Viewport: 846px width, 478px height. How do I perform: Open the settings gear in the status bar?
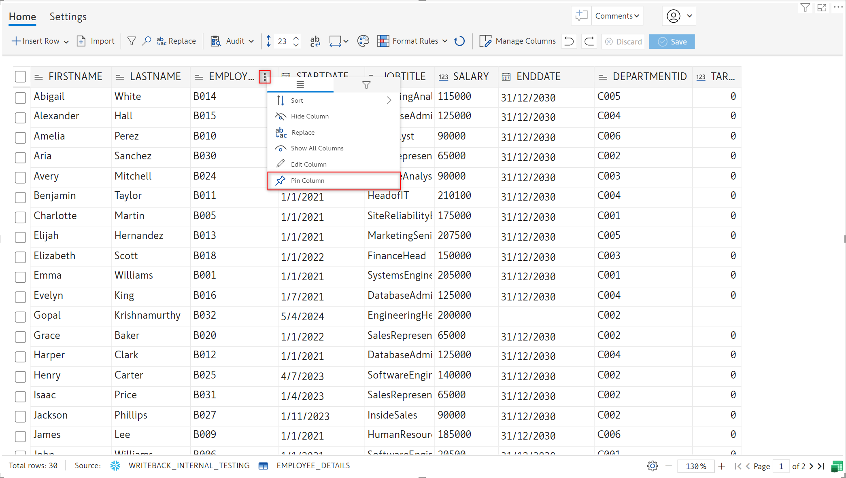(652, 466)
